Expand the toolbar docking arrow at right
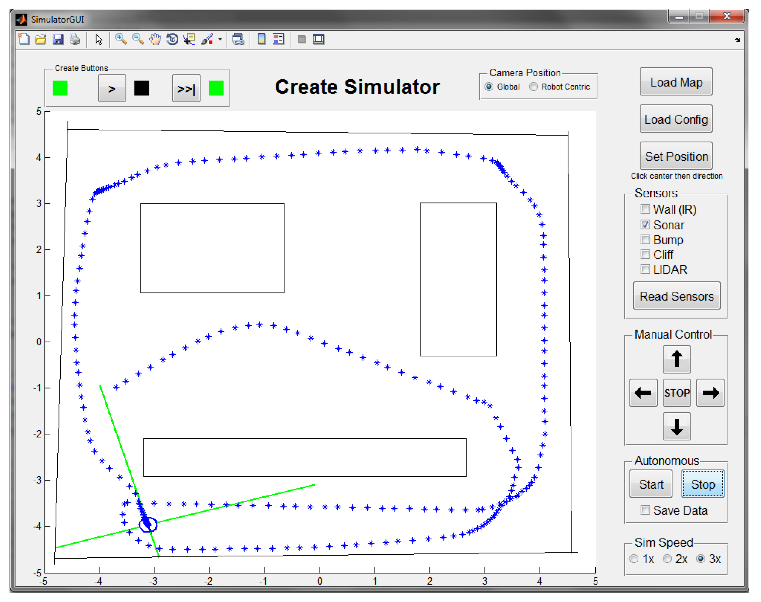The width and height of the screenshot is (761, 602). [x=737, y=40]
